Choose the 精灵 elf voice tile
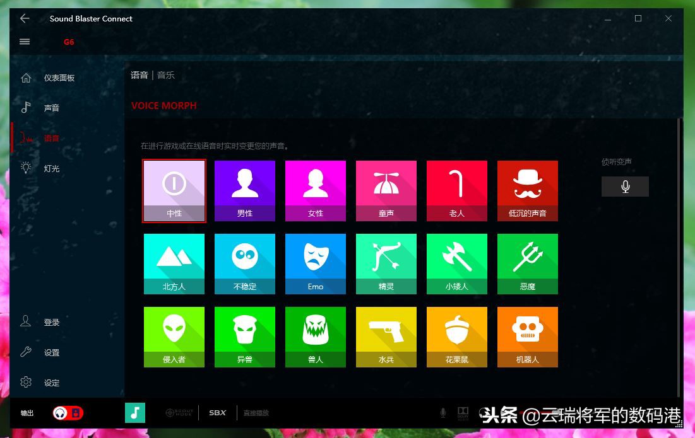 click(x=386, y=264)
